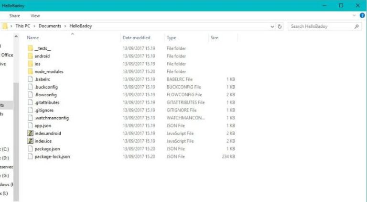This screenshot has height=202, width=367.
Task: Click the index.ios JavaScript file icon
Action: 30,141
